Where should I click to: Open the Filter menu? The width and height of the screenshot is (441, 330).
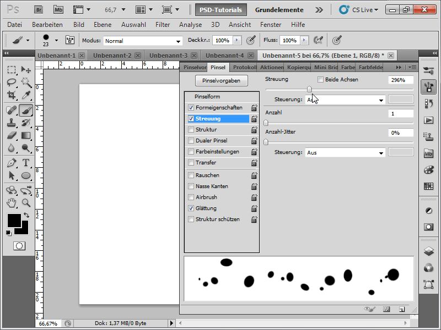[163, 25]
